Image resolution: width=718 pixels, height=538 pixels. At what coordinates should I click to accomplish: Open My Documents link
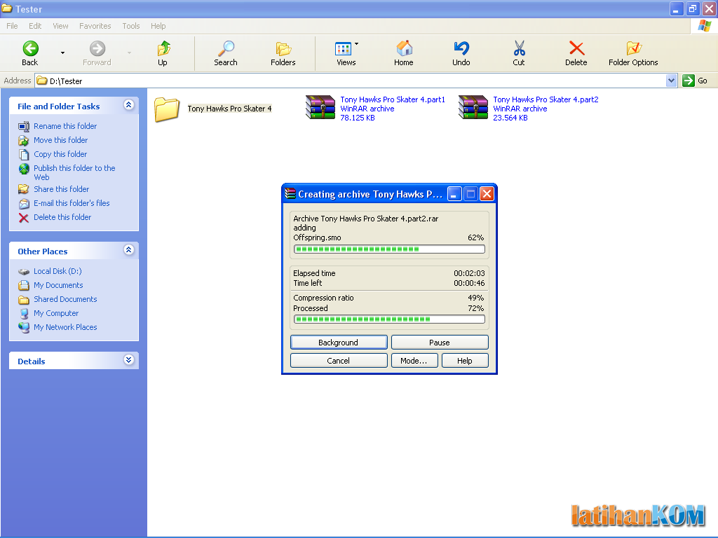(58, 286)
